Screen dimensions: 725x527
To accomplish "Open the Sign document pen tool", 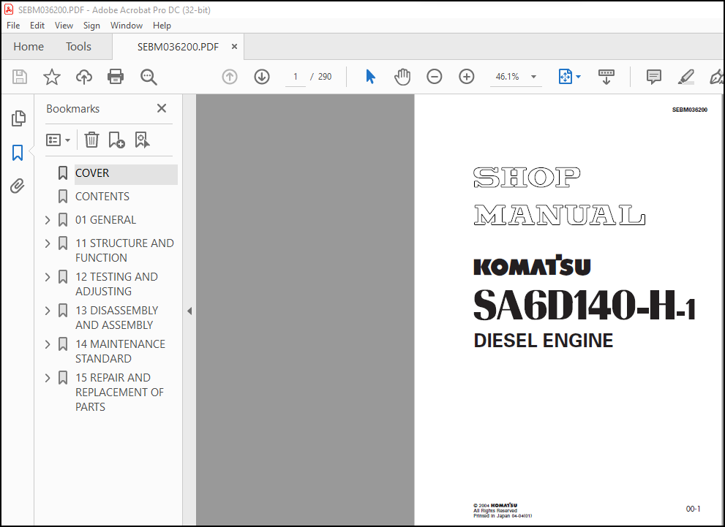I will 716,77.
